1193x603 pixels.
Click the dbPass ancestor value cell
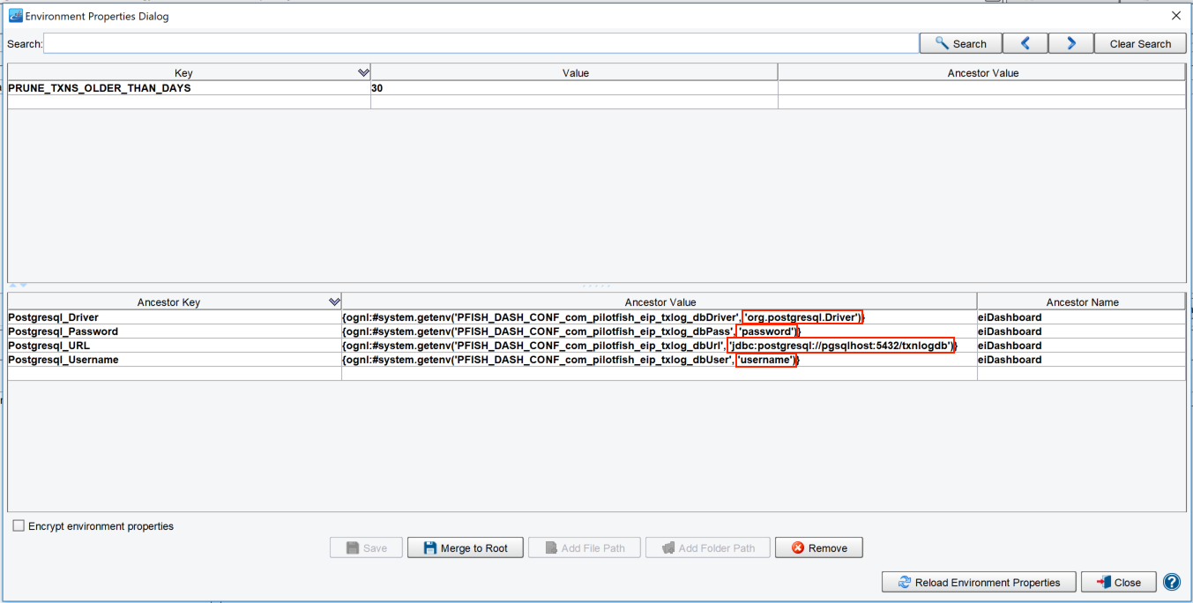(x=660, y=331)
